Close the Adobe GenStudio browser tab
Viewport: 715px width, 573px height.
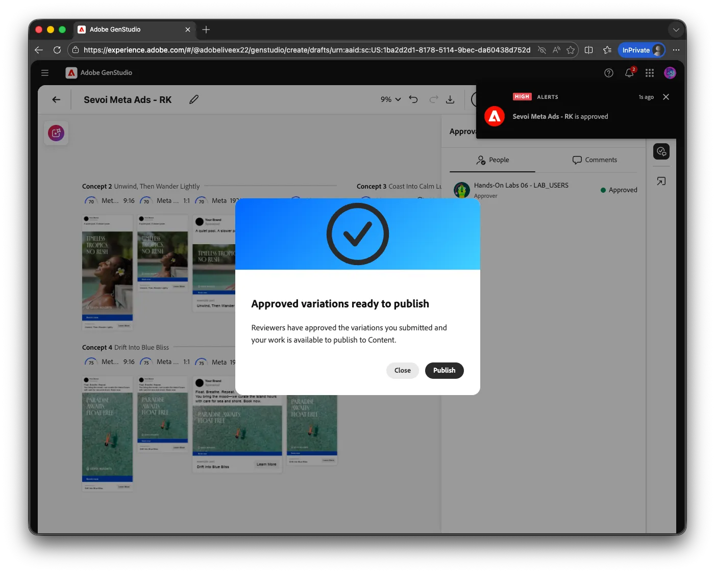[188, 30]
